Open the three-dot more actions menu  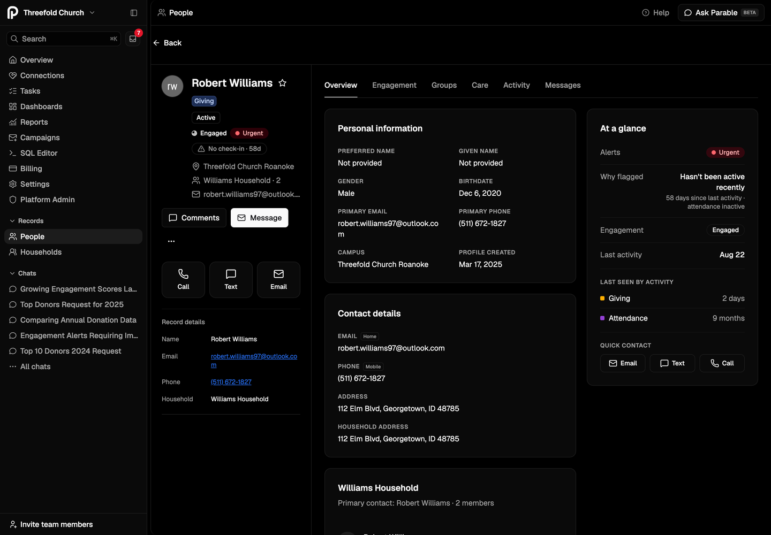click(x=171, y=241)
